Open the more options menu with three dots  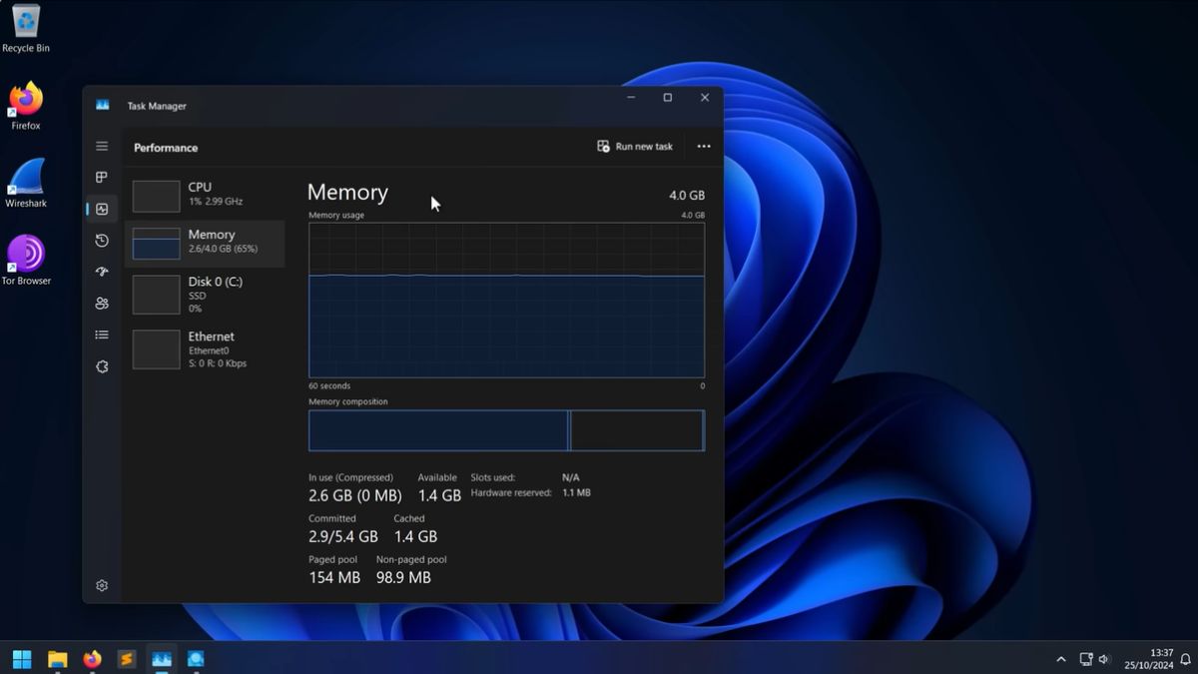[x=703, y=146]
